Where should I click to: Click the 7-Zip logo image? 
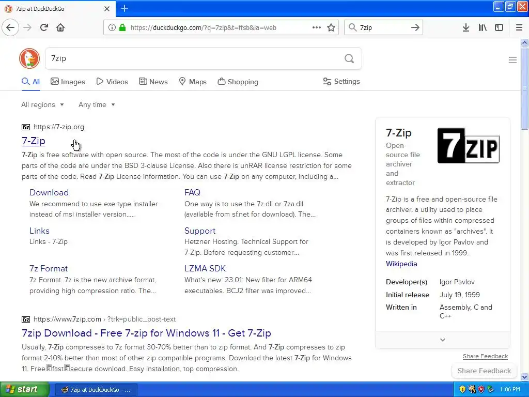(468, 145)
